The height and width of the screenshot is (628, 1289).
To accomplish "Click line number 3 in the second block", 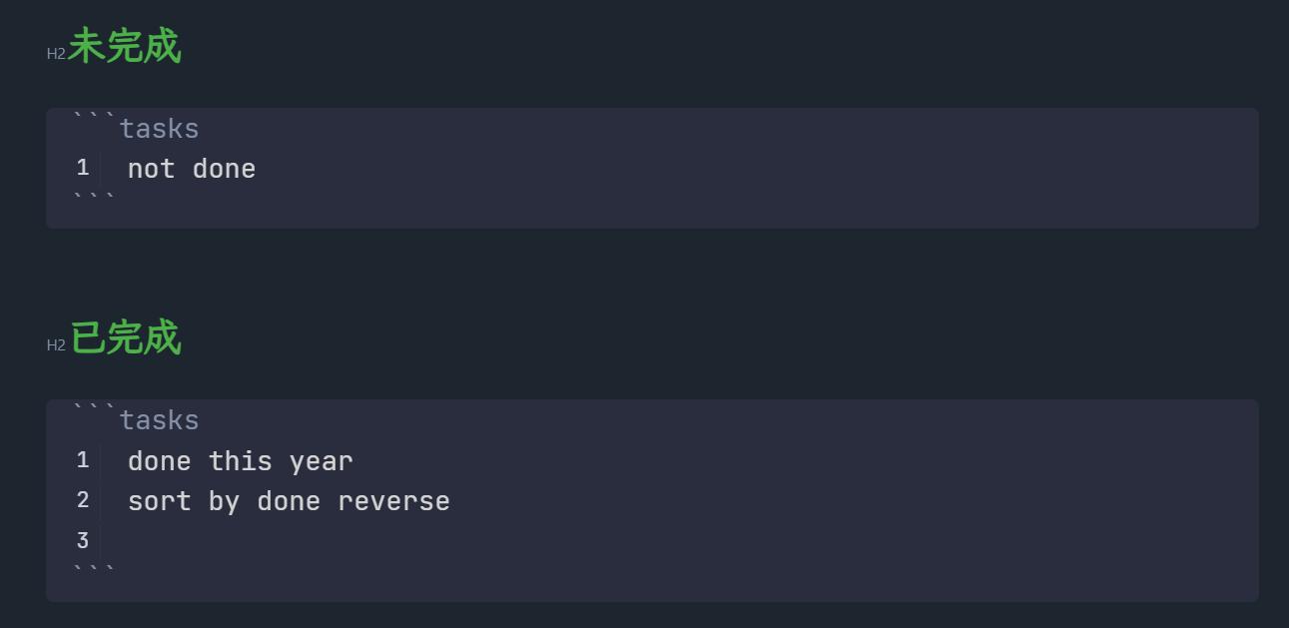I will (x=83, y=541).
